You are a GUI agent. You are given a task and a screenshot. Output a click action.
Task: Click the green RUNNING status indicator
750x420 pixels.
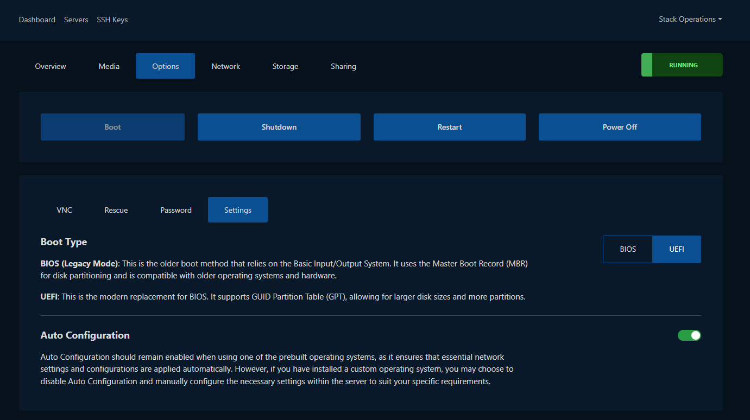coord(682,65)
